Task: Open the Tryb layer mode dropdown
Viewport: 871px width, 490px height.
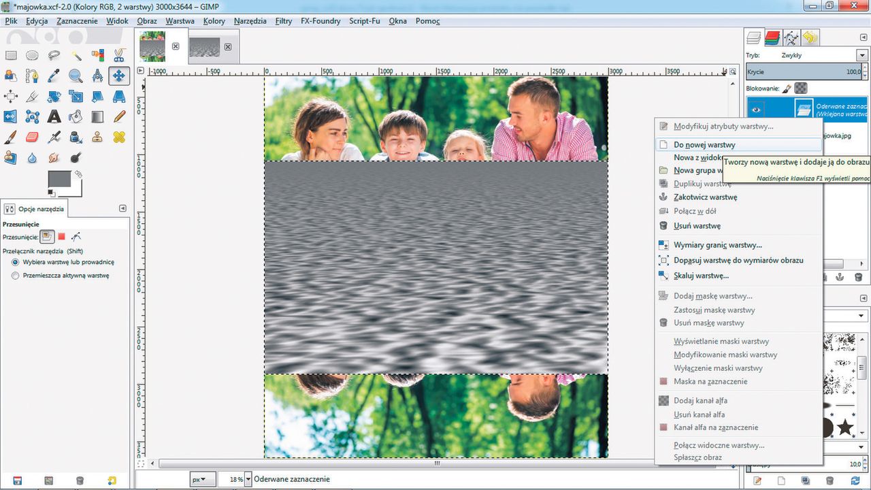Action: pyautogui.click(x=861, y=55)
